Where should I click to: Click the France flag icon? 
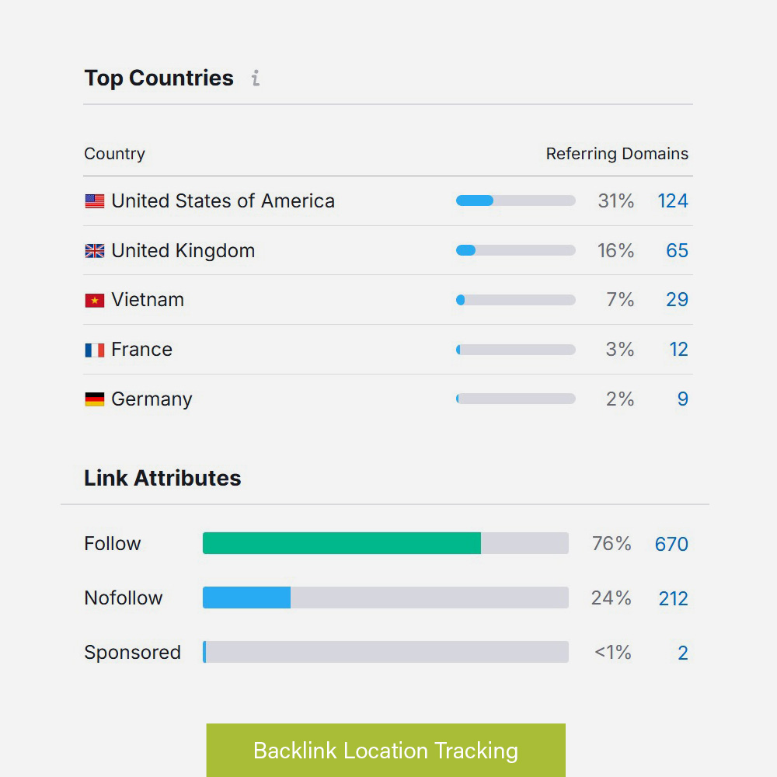tap(95, 350)
